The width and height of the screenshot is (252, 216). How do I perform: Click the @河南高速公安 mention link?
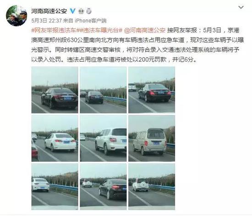145,30
